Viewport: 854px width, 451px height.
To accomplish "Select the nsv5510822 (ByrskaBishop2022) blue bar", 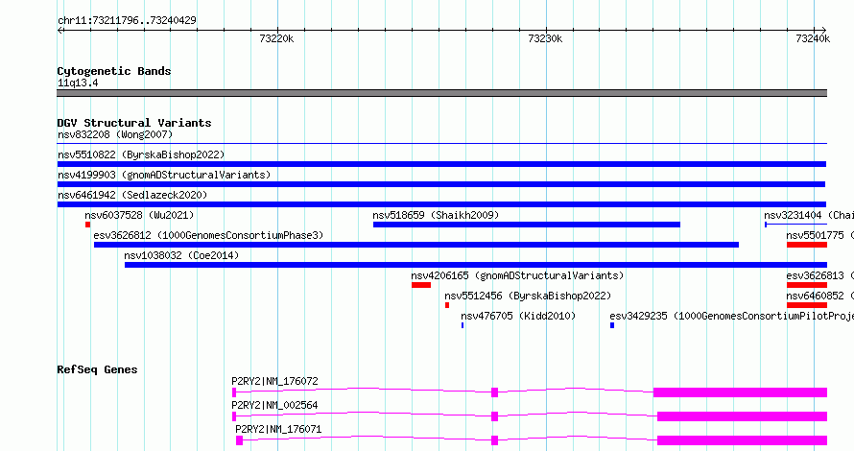I will tap(441, 164).
